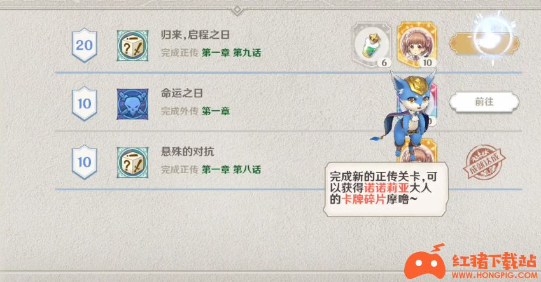Open the green potion reward with count 6
The image size is (541, 282).
click(x=372, y=45)
